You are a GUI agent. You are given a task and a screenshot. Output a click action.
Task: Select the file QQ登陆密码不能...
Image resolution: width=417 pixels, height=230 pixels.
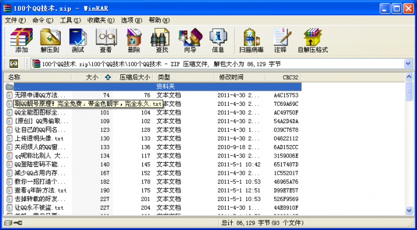click(x=40, y=164)
